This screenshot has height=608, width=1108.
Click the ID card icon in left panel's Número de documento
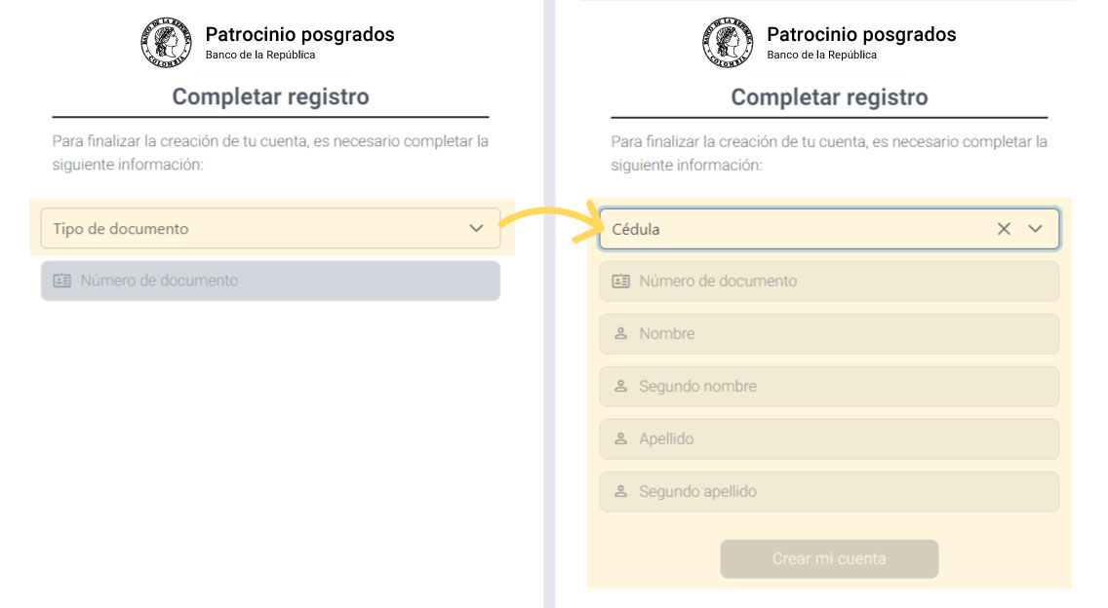coord(59,281)
